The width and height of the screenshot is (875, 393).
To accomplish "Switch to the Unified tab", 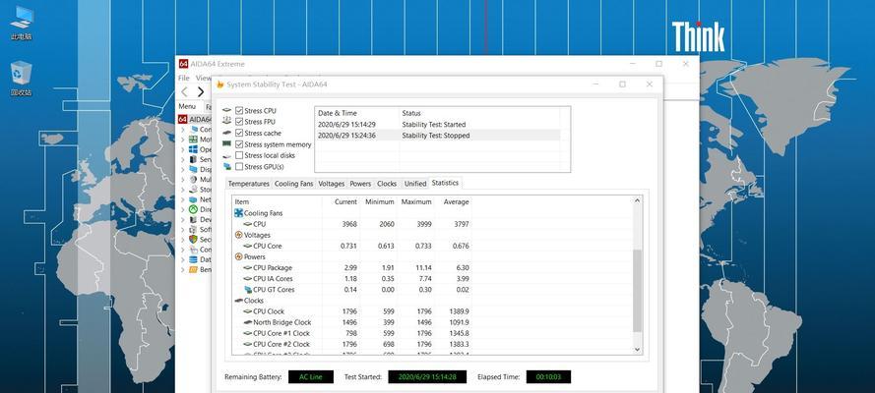I will pyautogui.click(x=415, y=184).
